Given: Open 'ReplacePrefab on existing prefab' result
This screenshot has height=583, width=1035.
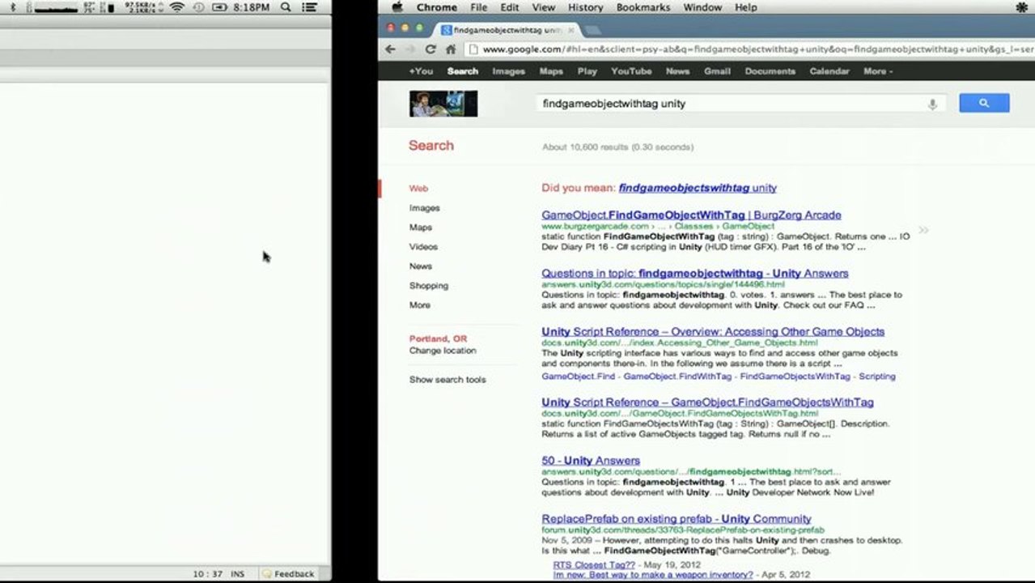Looking at the screenshot, I should coord(677,518).
